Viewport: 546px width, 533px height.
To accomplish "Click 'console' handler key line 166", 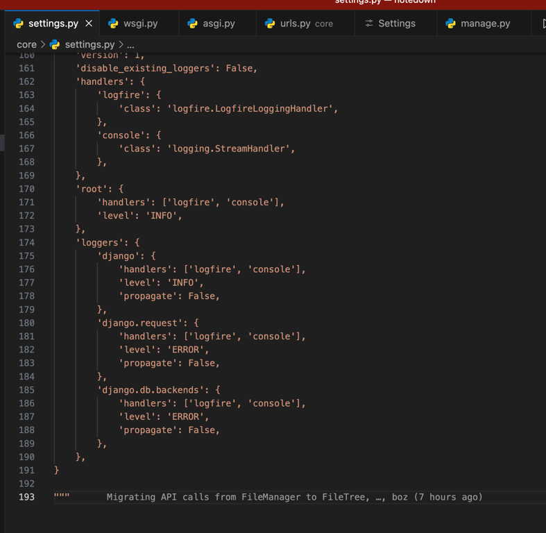I will (x=121, y=135).
